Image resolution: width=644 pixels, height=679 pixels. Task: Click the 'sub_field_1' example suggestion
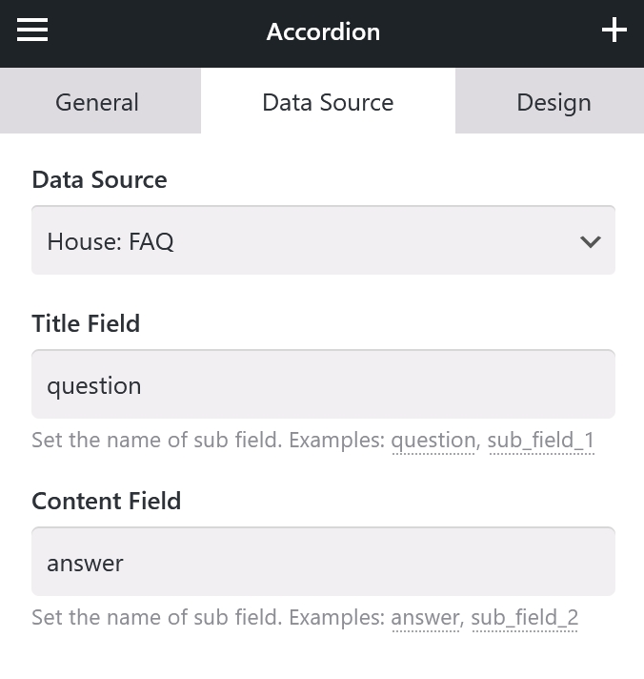coord(541,441)
